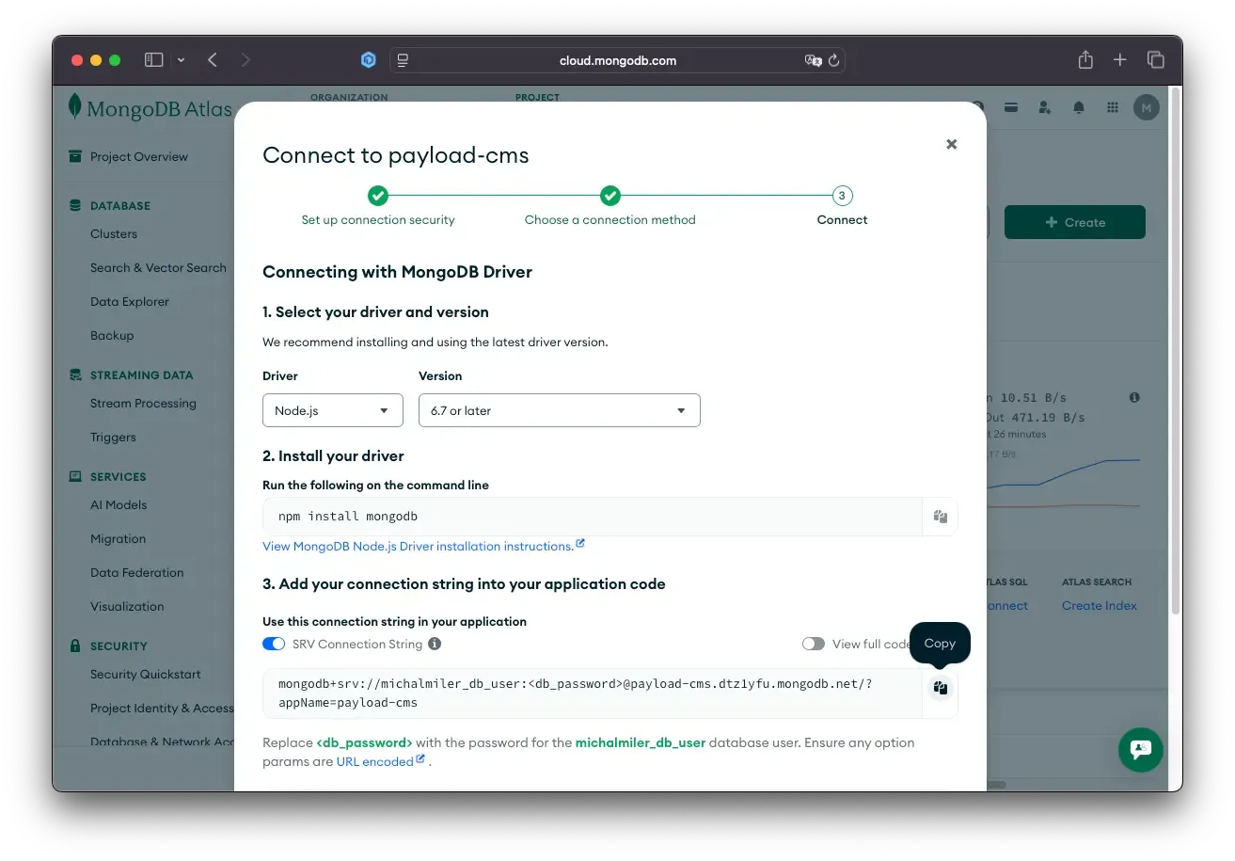Open Triggers in sidebar
This screenshot has width=1235, height=861.
[x=113, y=437]
